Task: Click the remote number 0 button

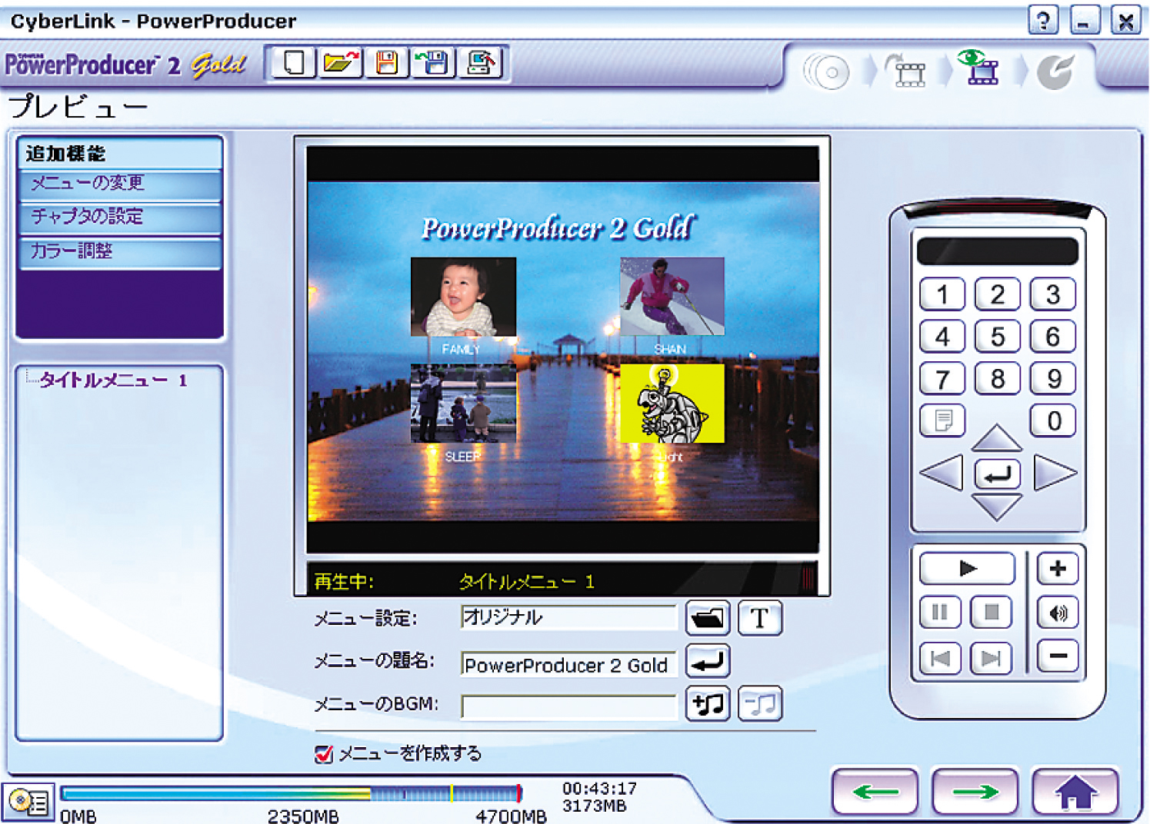Action: tap(1053, 420)
